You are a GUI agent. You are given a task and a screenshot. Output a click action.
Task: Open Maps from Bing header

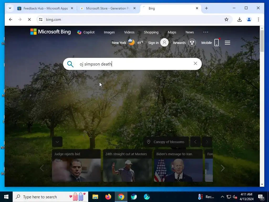[x=172, y=32]
